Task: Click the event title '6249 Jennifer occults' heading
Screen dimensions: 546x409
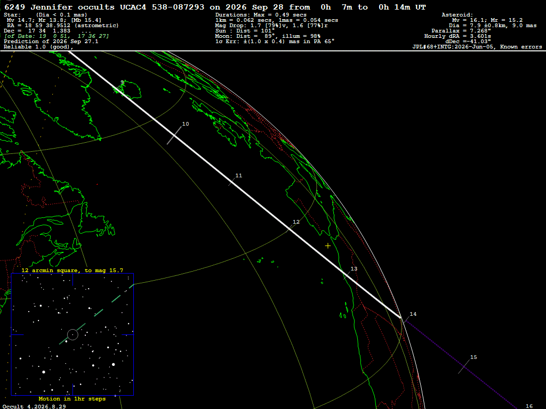Action: [60, 7]
